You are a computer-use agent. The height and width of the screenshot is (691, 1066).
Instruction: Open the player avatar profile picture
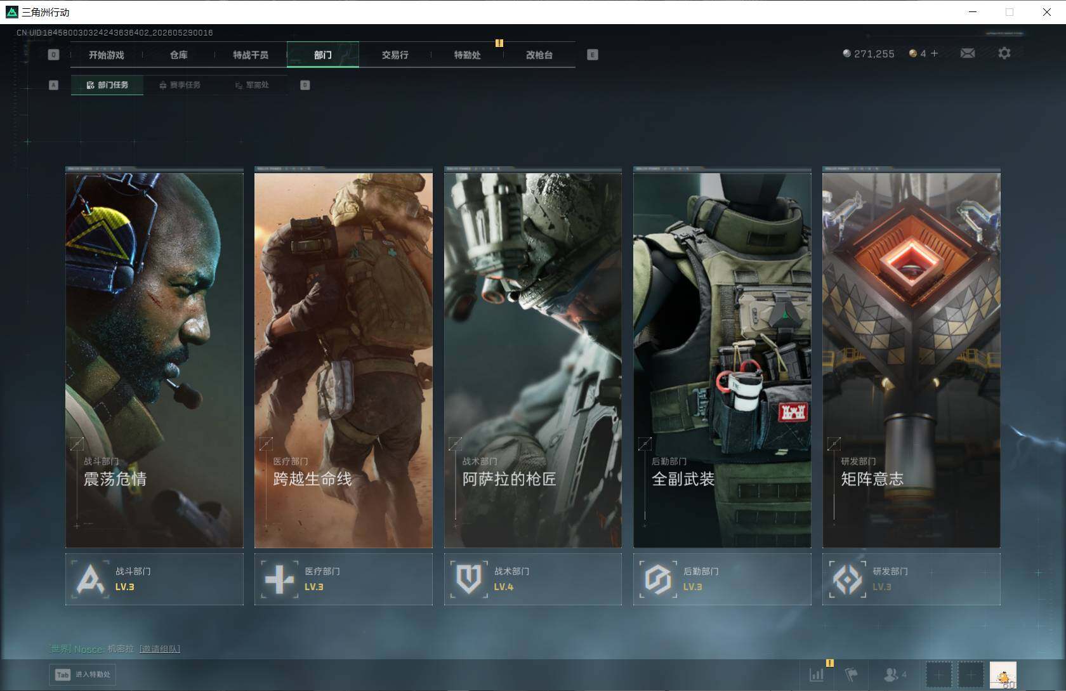click(1003, 675)
